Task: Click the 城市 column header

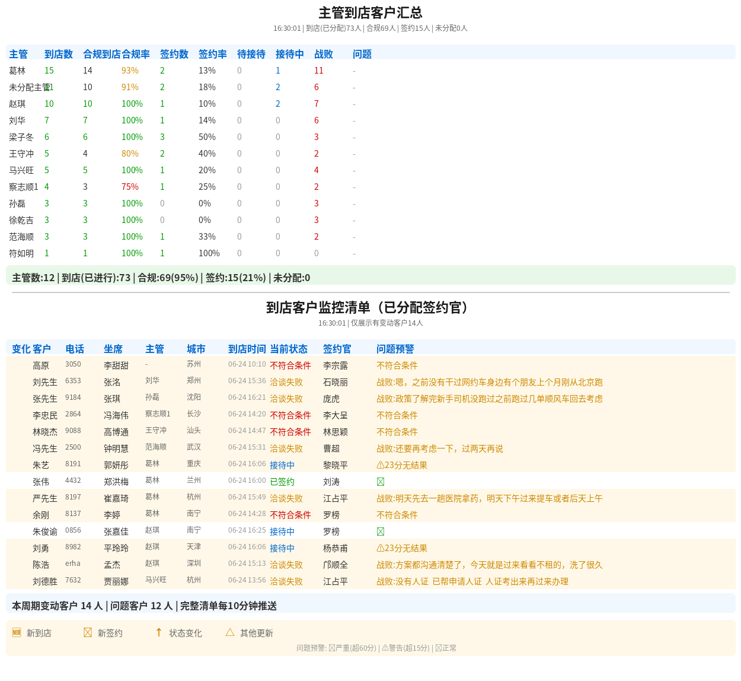Action: (x=196, y=349)
